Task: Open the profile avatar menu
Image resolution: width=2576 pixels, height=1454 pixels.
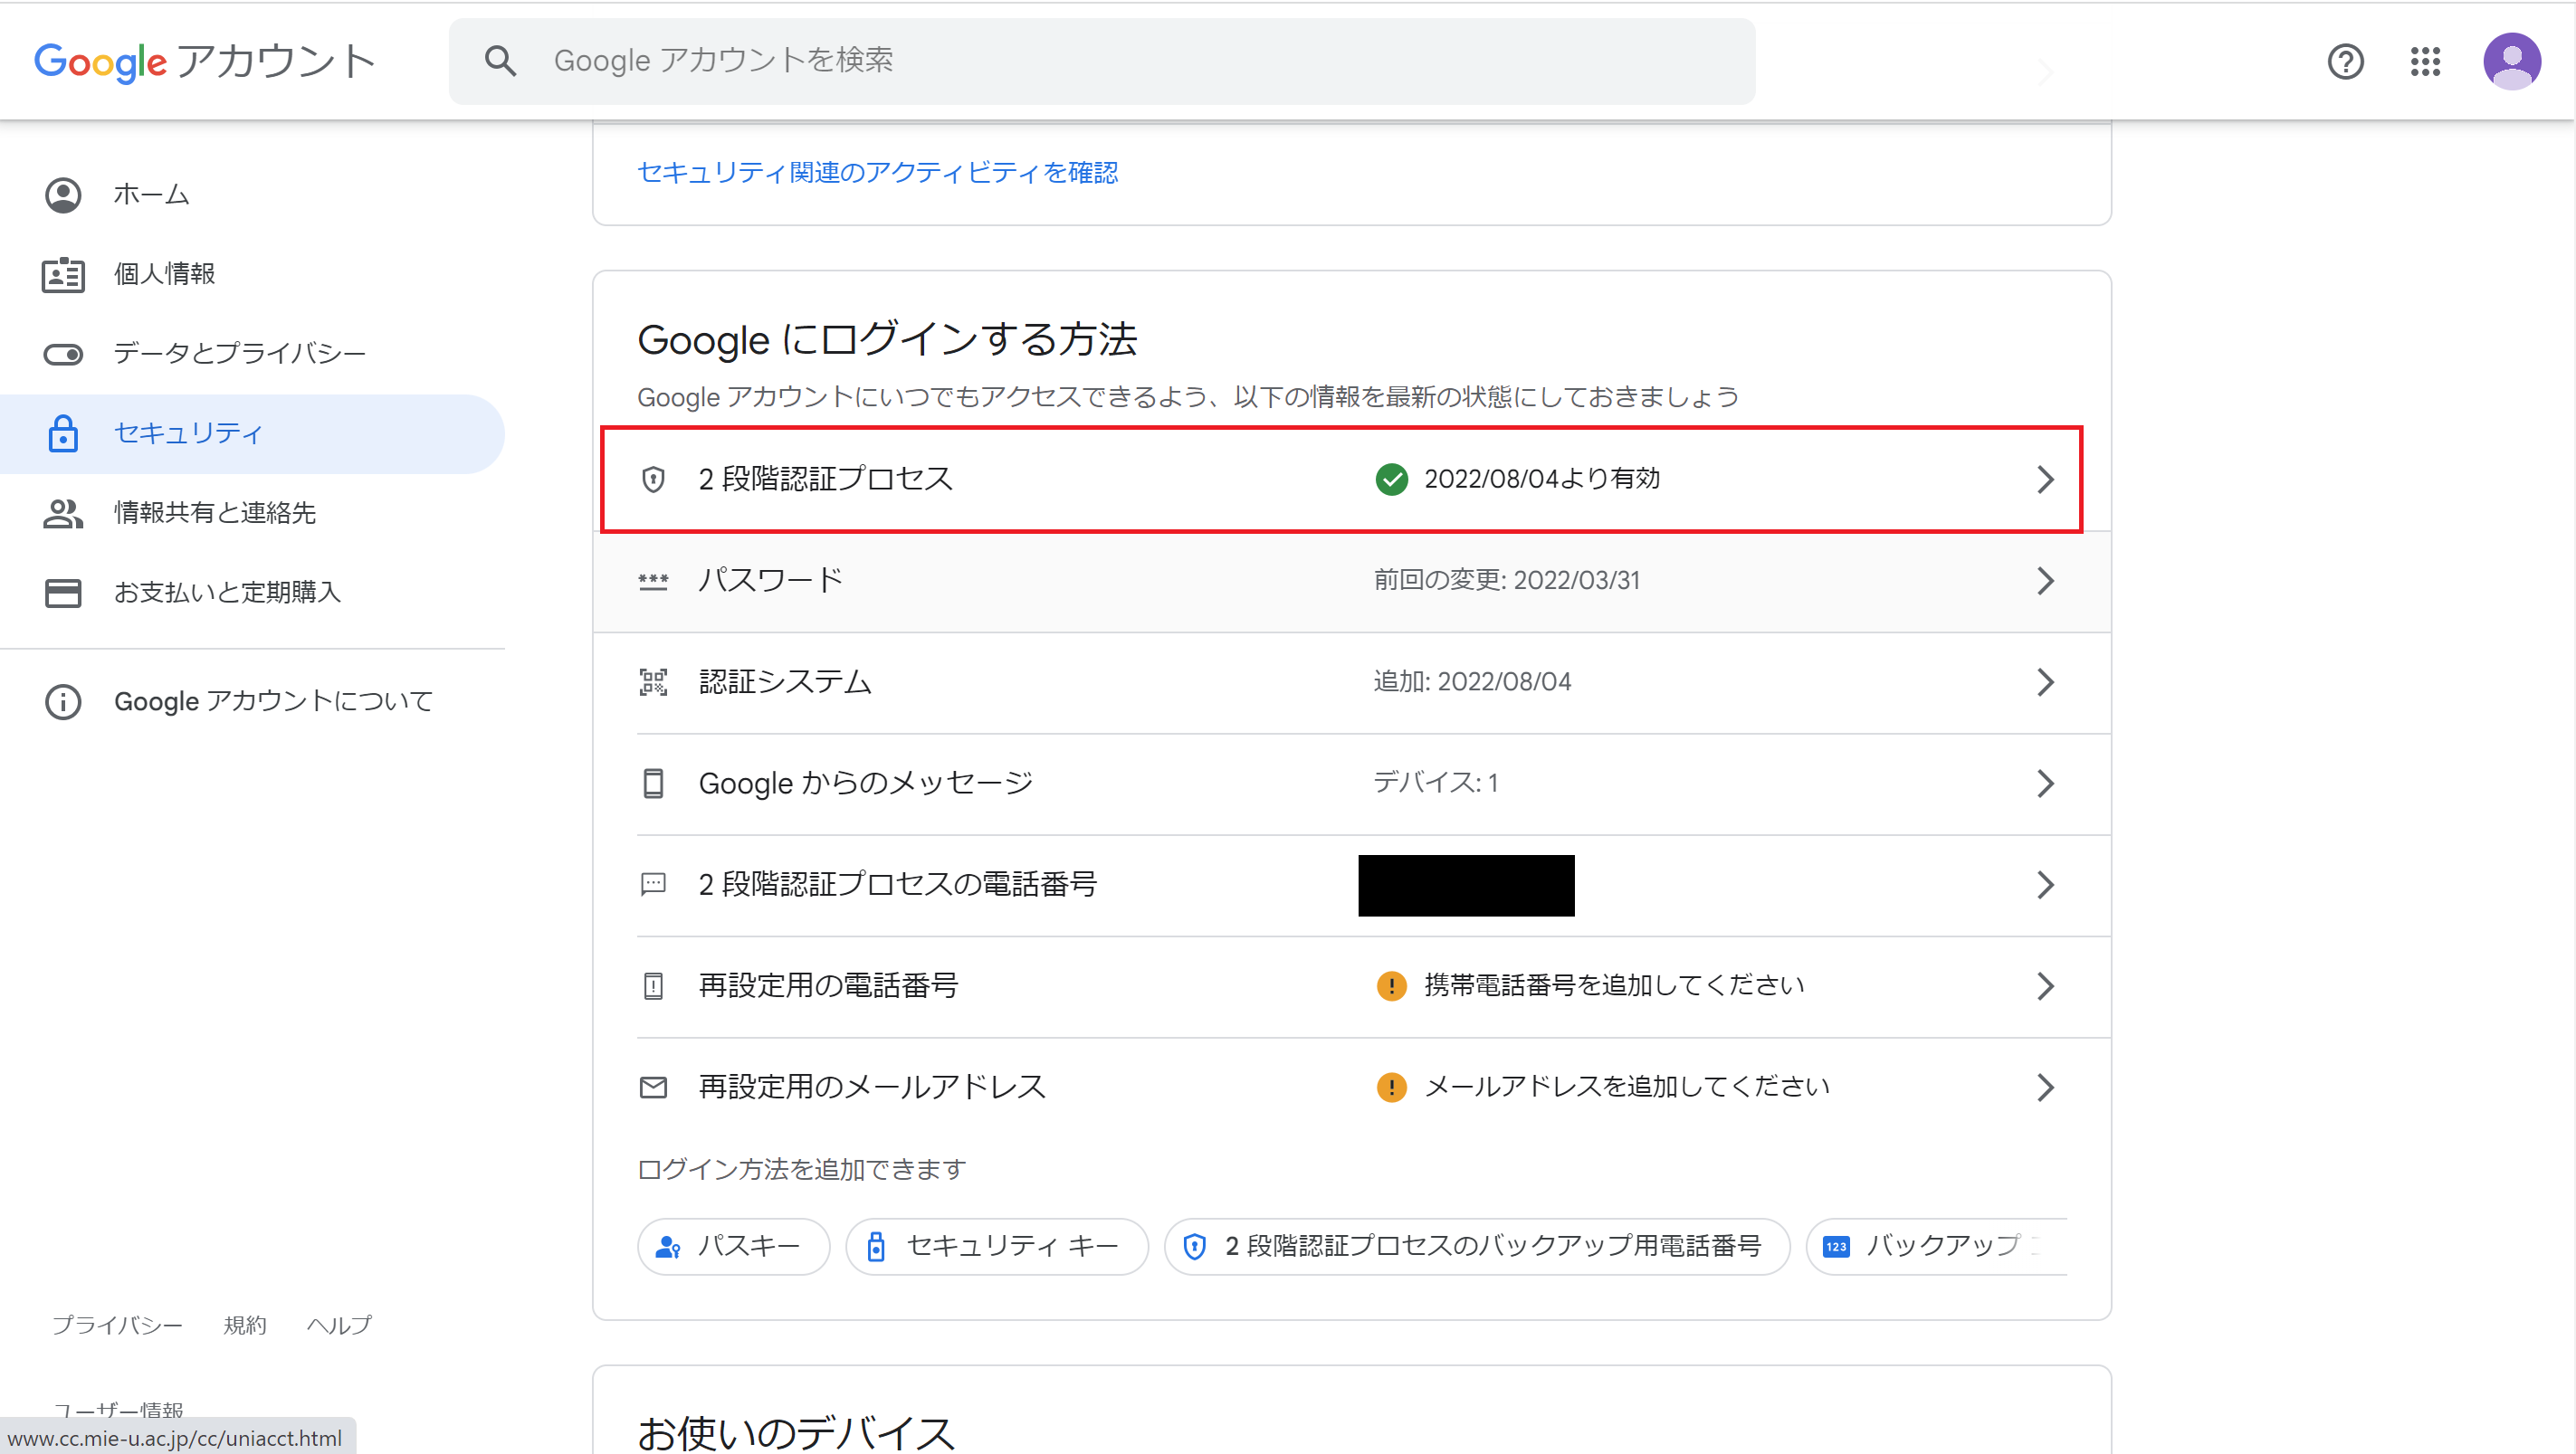Action: (2512, 61)
